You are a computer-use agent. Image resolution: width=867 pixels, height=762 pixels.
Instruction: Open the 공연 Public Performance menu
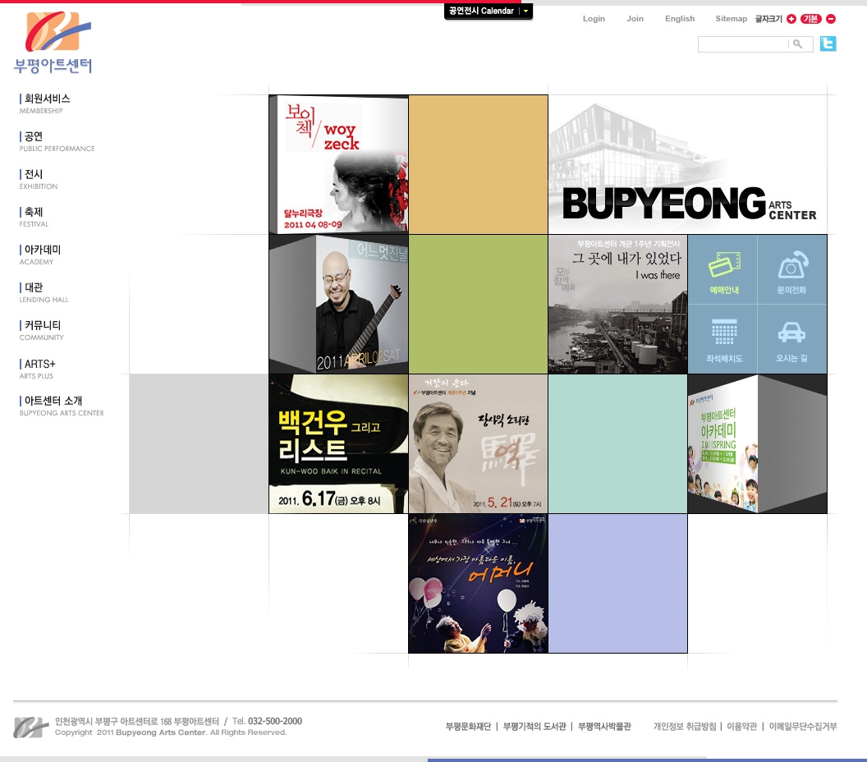[x=57, y=141]
